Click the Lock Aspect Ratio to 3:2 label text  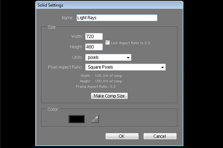point(130,43)
